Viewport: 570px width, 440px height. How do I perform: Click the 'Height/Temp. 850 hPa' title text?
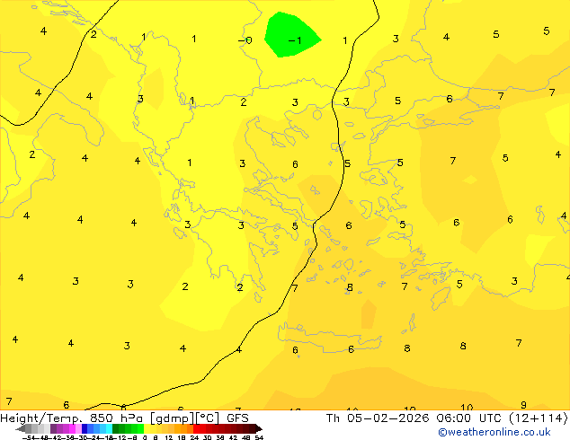click(x=71, y=418)
